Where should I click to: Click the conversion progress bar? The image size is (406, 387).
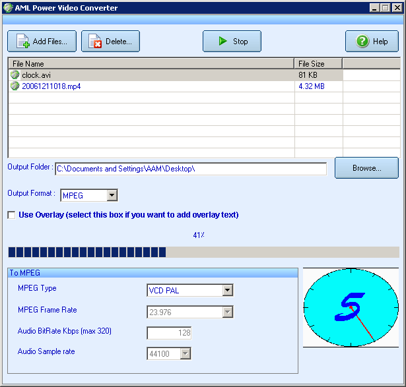[204, 252]
